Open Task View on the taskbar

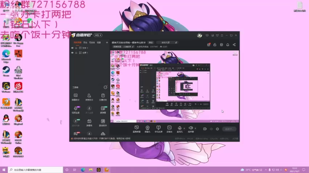75,170
